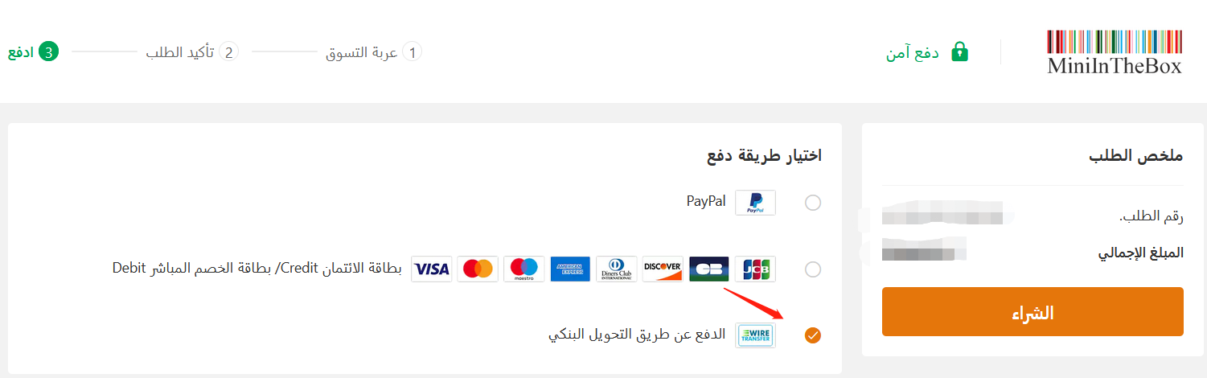This screenshot has width=1207, height=378.
Task: Click the Maestro card icon
Action: pos(524,269)
